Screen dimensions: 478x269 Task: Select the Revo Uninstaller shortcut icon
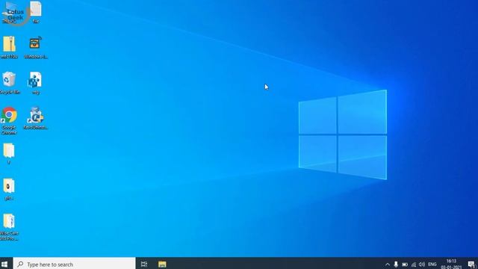[x=35, y=118]
